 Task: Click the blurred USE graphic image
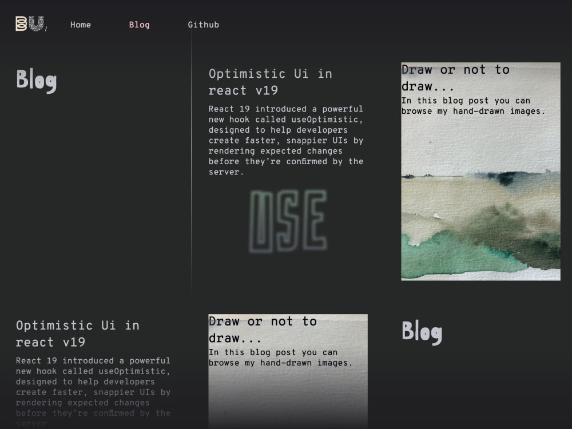pyautogui.click(x=288, y=221)
